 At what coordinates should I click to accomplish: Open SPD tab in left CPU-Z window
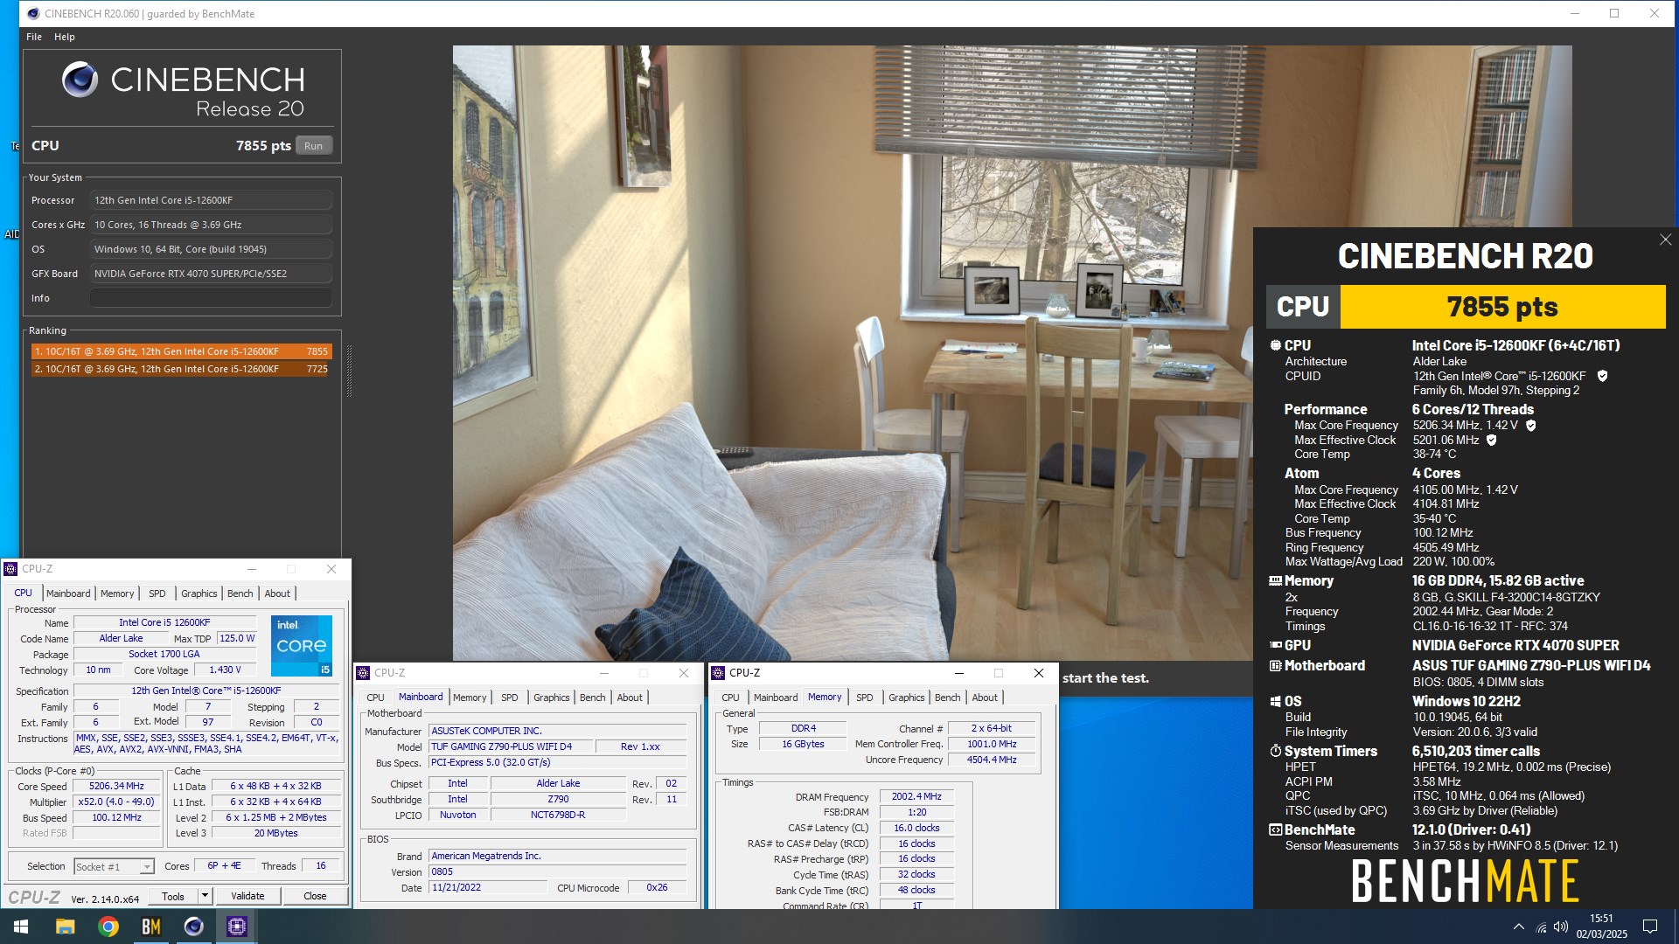(x=157, y=593)
